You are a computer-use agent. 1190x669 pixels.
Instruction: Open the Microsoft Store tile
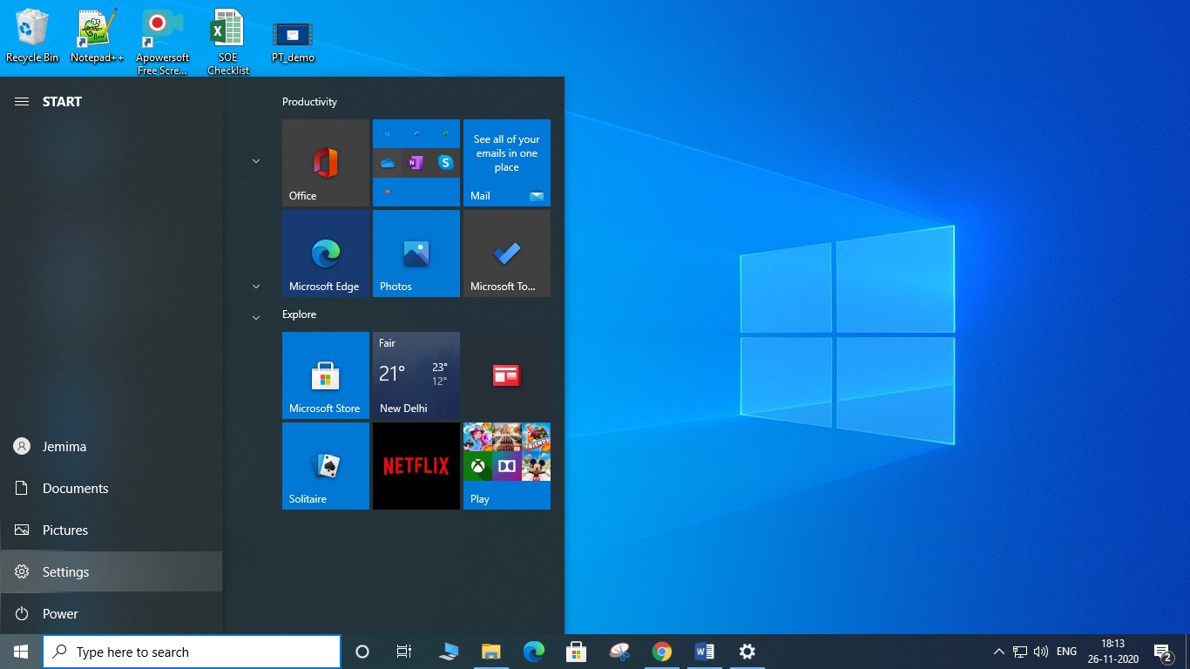[x=326, y=375]
